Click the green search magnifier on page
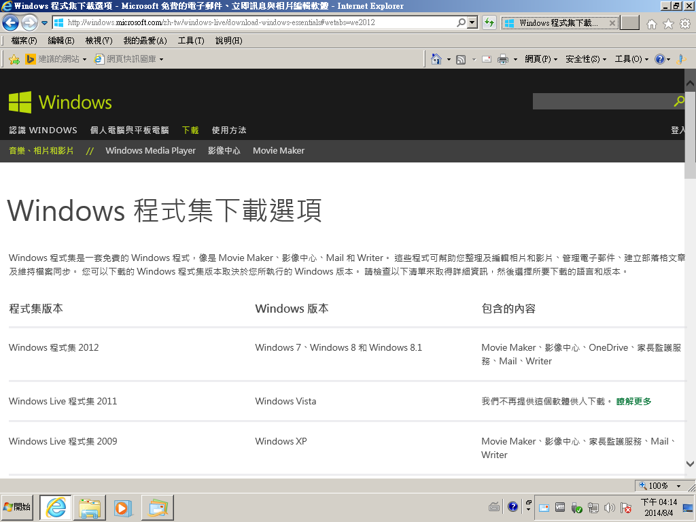This screenshot has height=522, width=696. click(679, 101)
